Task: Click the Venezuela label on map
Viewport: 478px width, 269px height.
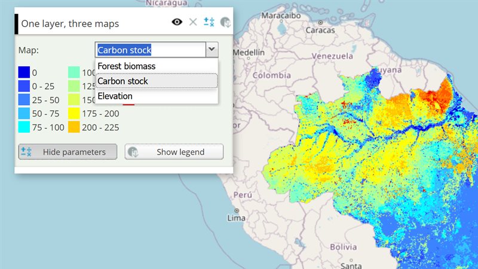Action: pos(332,56)
